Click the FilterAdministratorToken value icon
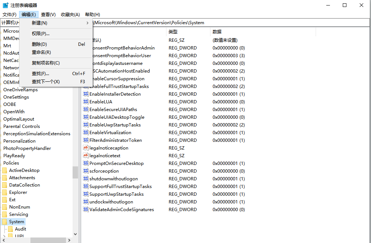 [86, 140]
